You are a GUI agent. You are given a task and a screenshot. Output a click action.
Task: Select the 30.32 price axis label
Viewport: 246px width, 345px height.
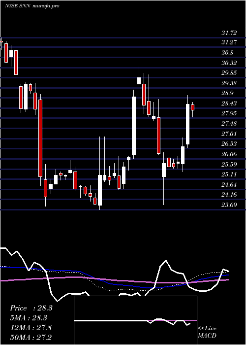(x=229, y=63)
